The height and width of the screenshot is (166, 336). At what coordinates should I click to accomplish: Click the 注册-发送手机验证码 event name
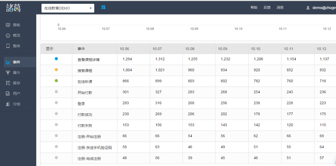pos(94,148)
